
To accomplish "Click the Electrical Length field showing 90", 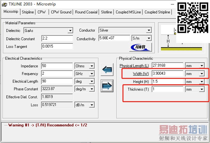I will pyautogui.click(x=57, y=81).
